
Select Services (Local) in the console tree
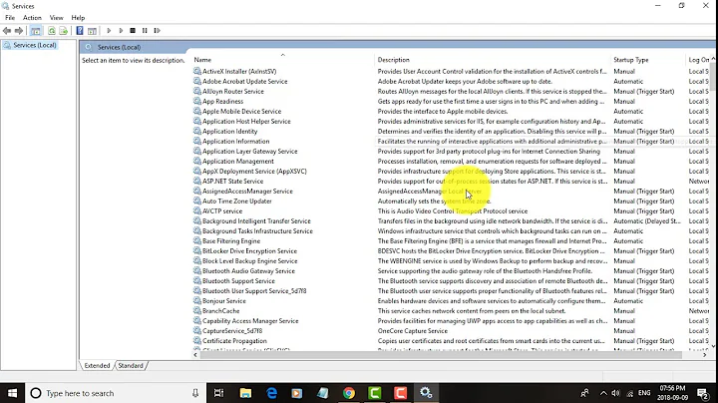click(x=34, y=45)
